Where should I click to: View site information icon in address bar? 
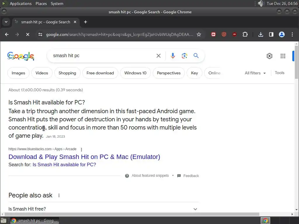click(x=40, y=34)
